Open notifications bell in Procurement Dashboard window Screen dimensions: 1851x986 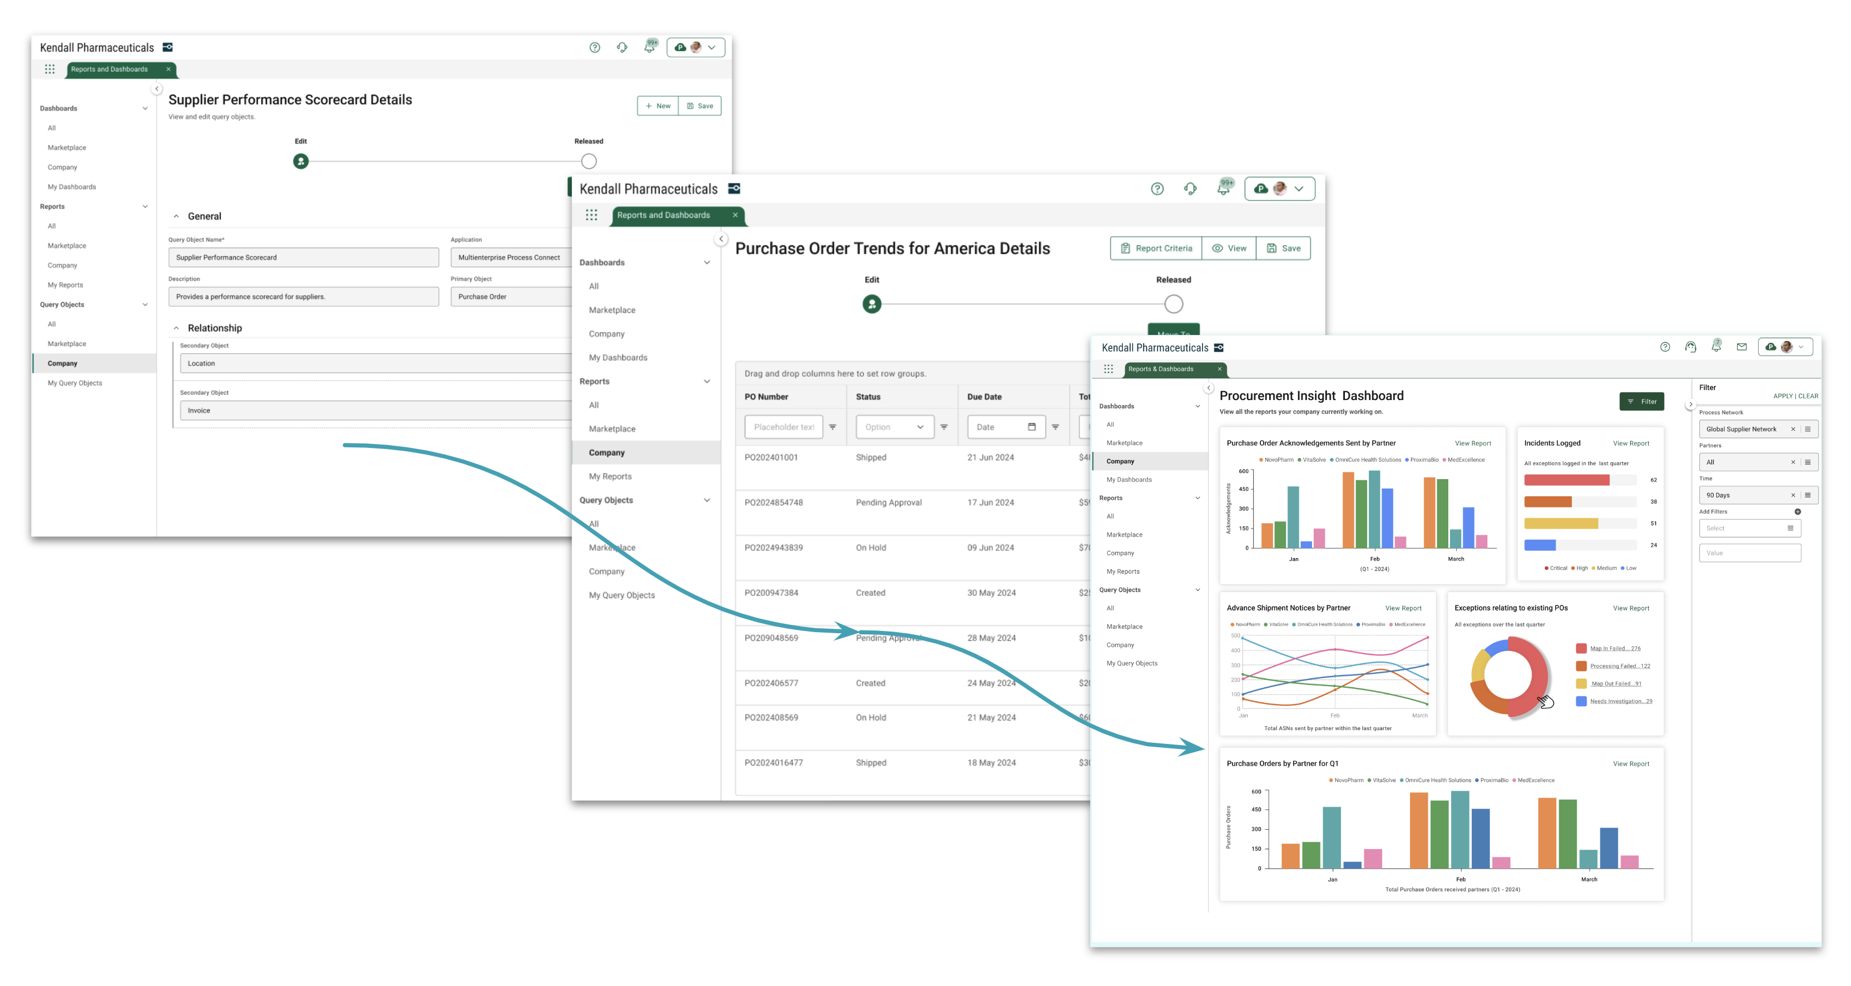coord(1716,347)
